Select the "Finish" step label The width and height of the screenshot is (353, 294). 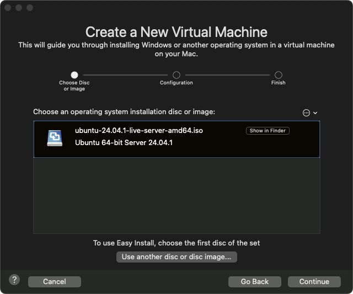click(x=279, y=83)
